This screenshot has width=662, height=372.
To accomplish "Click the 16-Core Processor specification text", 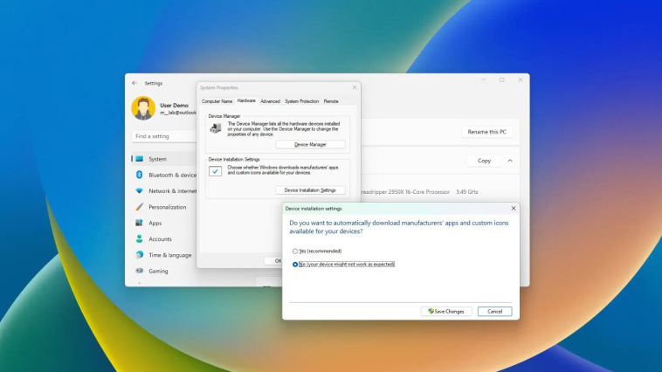I will 426,192.
